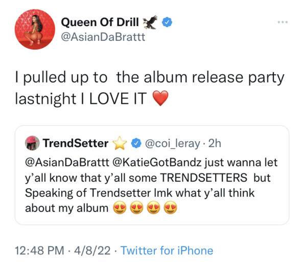Click the TrendSetter display name
304x267 pixels.
point(76,143)
